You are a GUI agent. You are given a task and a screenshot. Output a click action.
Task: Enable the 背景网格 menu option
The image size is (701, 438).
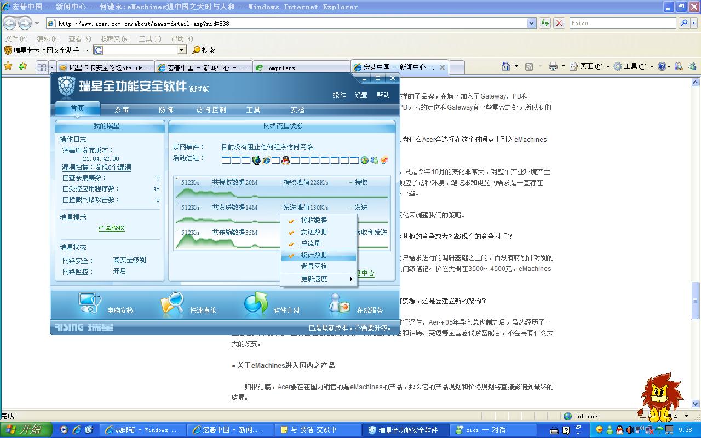click(319, 266)
